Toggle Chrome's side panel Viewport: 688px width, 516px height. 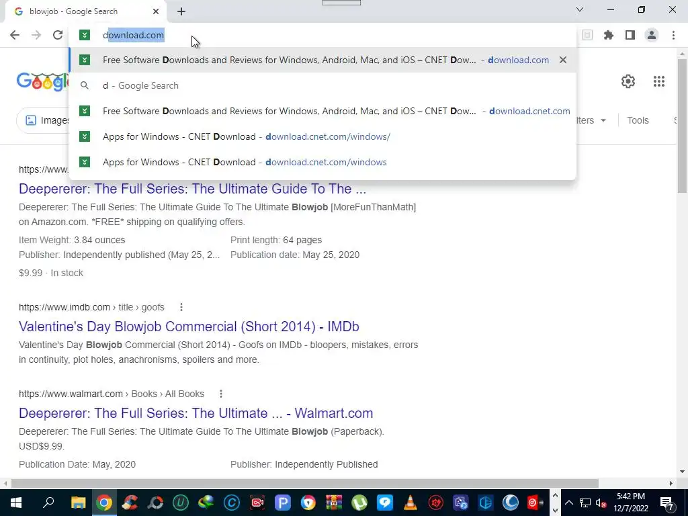(x=630, y=35)
